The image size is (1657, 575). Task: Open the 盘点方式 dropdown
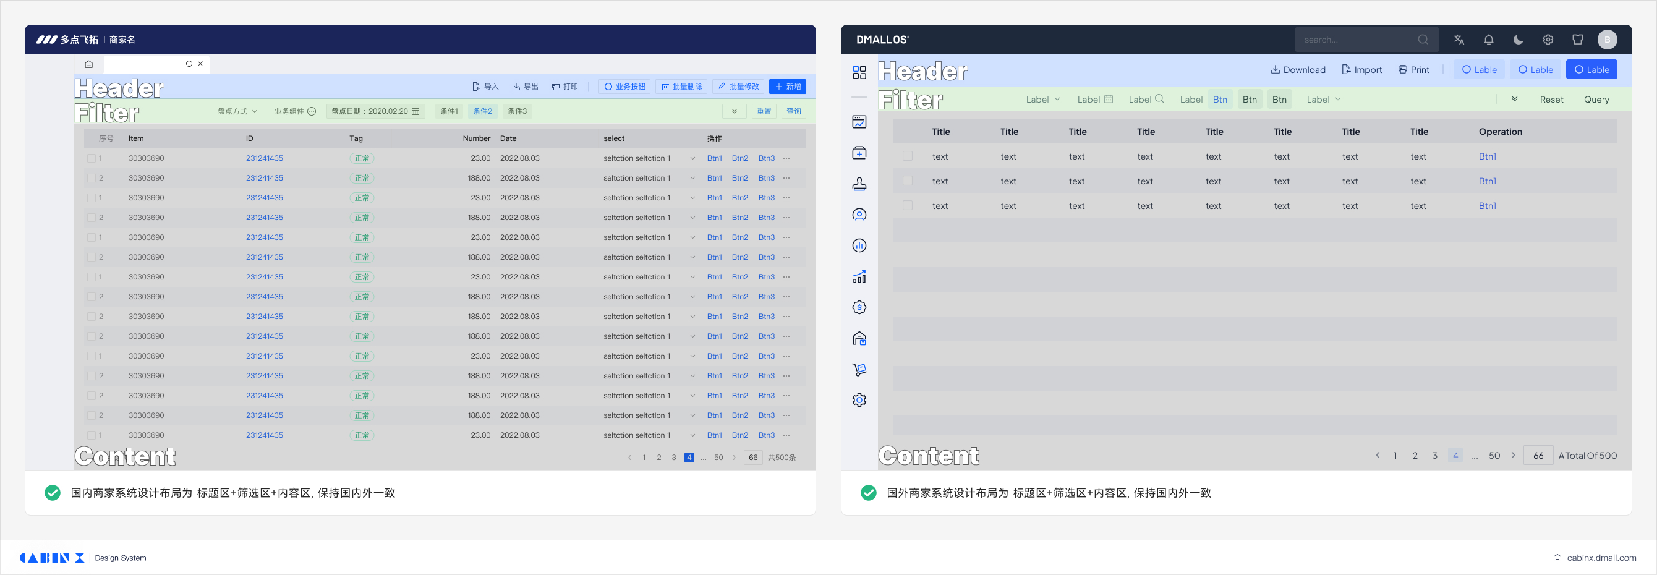[x=237, y=111]
